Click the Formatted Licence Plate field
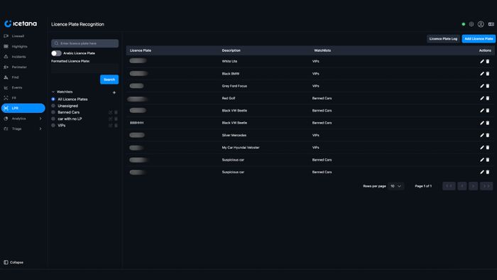Viewport: 497px width, 280px height. (x=85, y=68)
